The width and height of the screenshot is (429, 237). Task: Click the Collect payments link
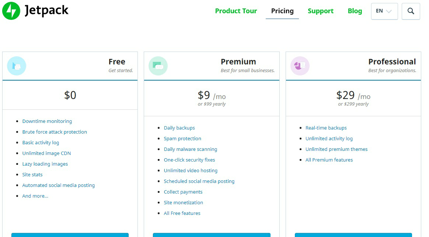183,192
